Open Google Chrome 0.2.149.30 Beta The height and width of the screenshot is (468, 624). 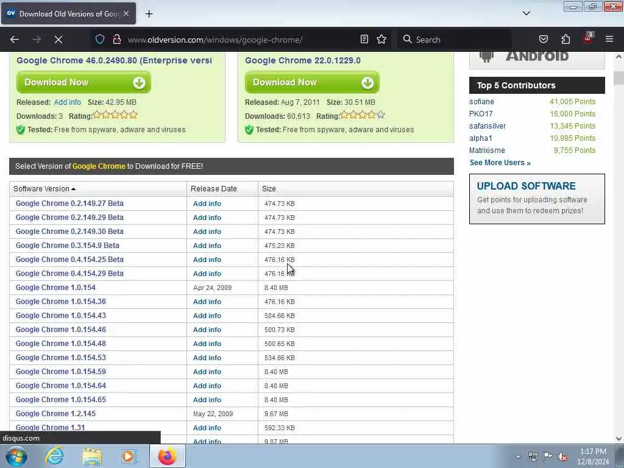pos(69,231)
